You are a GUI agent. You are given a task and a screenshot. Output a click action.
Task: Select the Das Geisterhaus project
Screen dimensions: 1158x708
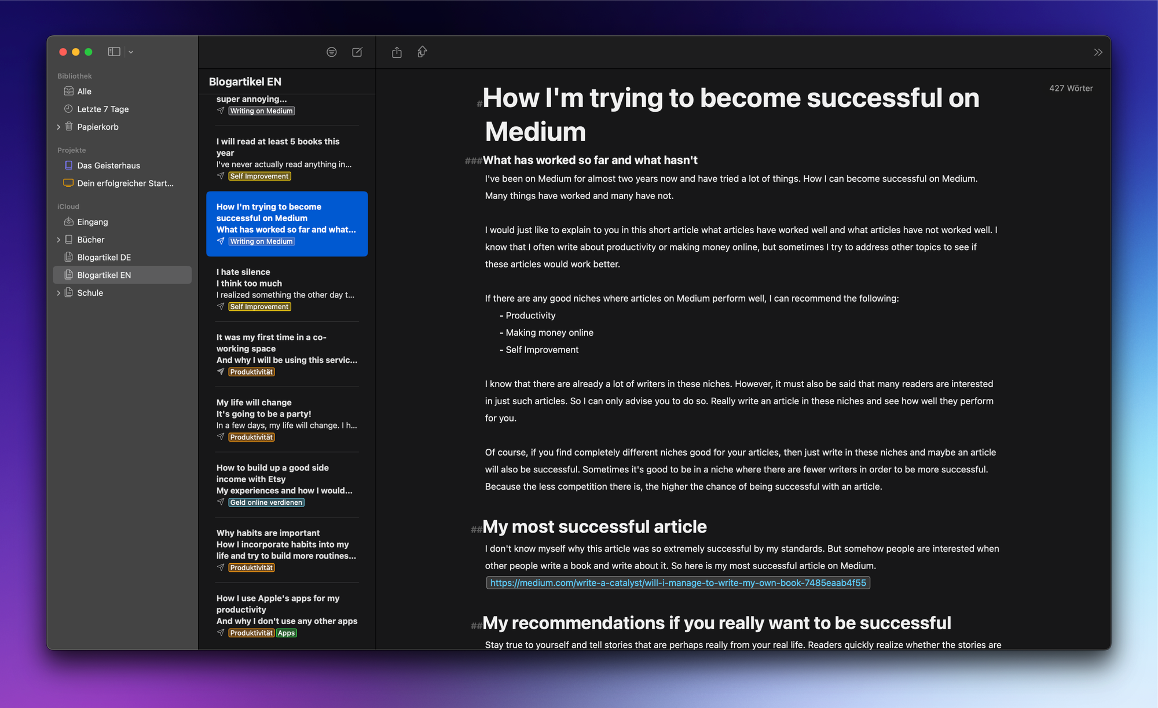[x=108, y=166]
